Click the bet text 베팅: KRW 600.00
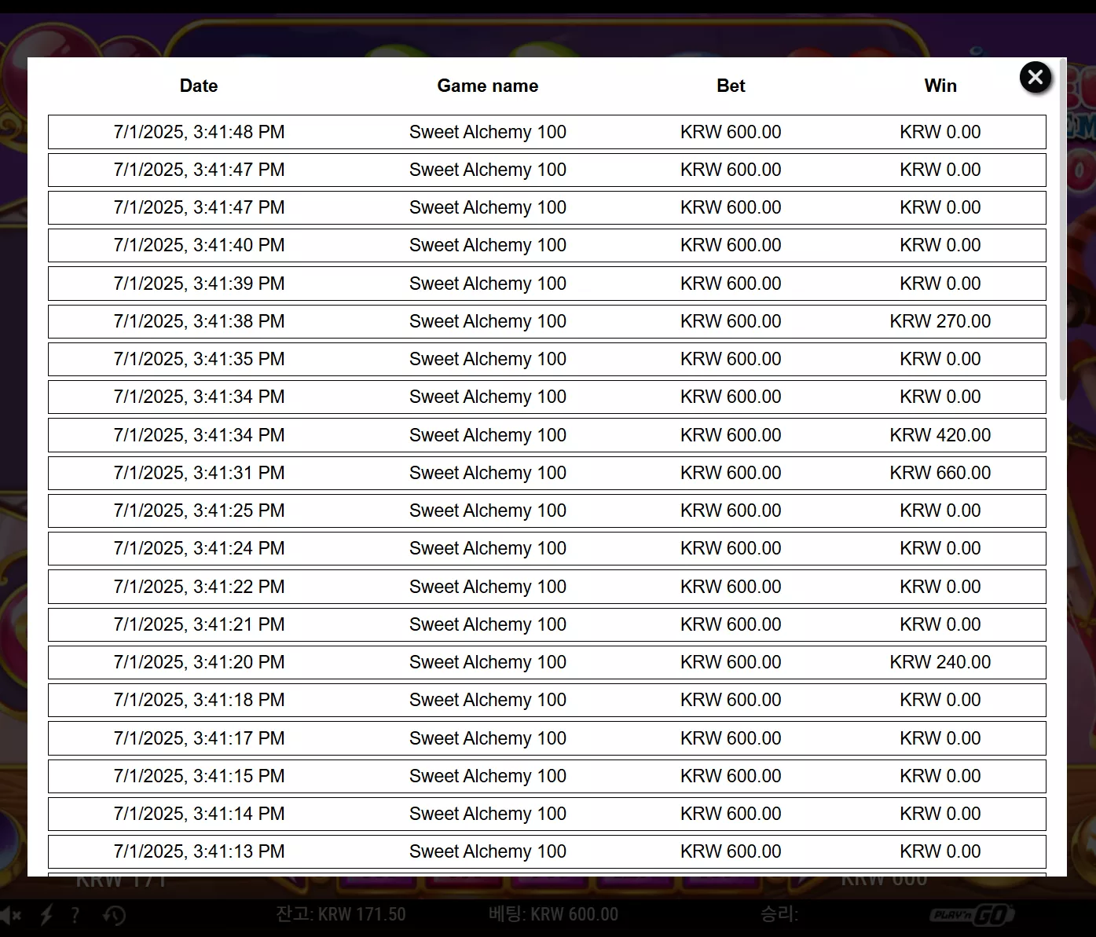The height and width of the screenshot is (937, 1096). click(553, 914)
